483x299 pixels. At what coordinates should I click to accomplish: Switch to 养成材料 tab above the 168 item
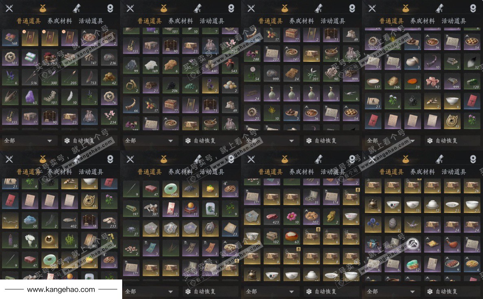click(x=60, y=21)
